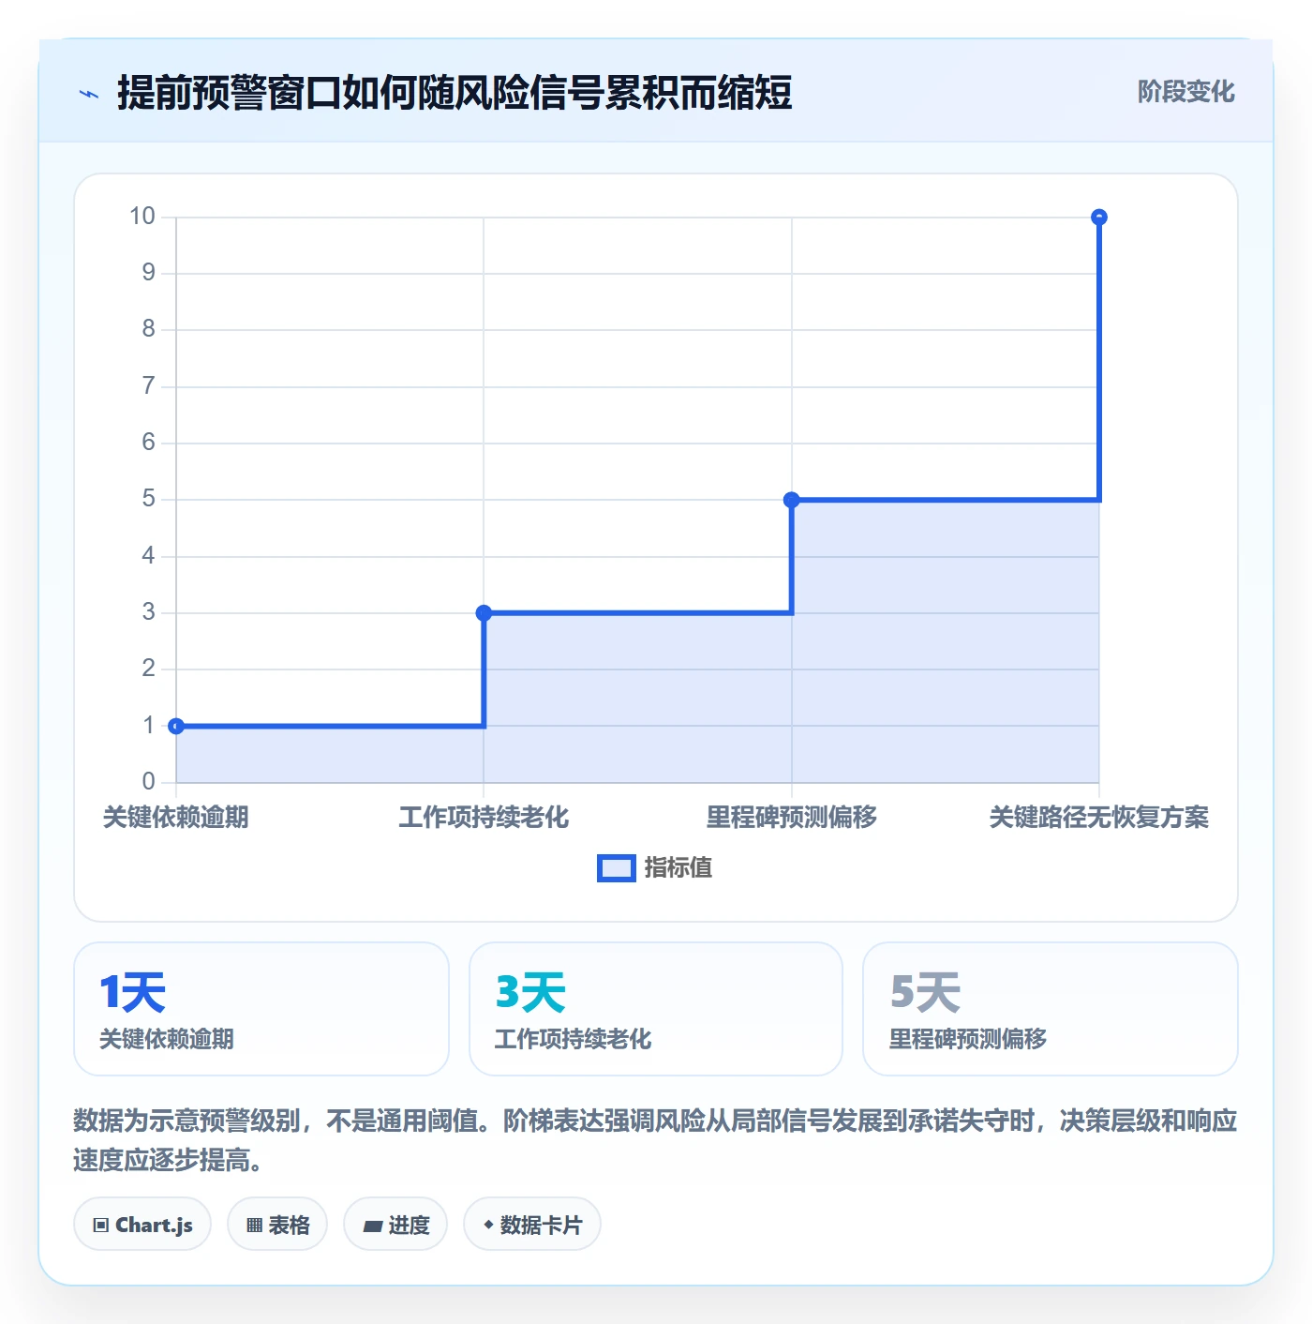Image resolution: width=1312 pixels, height=1324 pixels.
Task: Click the bar icon in the 进度 chip
Action: click(372, 1226)
